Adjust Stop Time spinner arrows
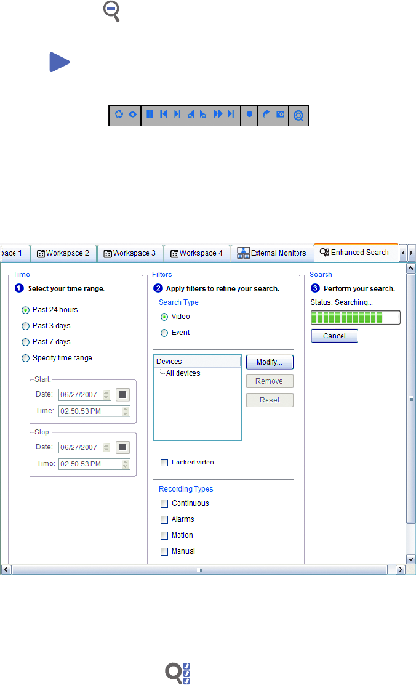 click(126, 464)
